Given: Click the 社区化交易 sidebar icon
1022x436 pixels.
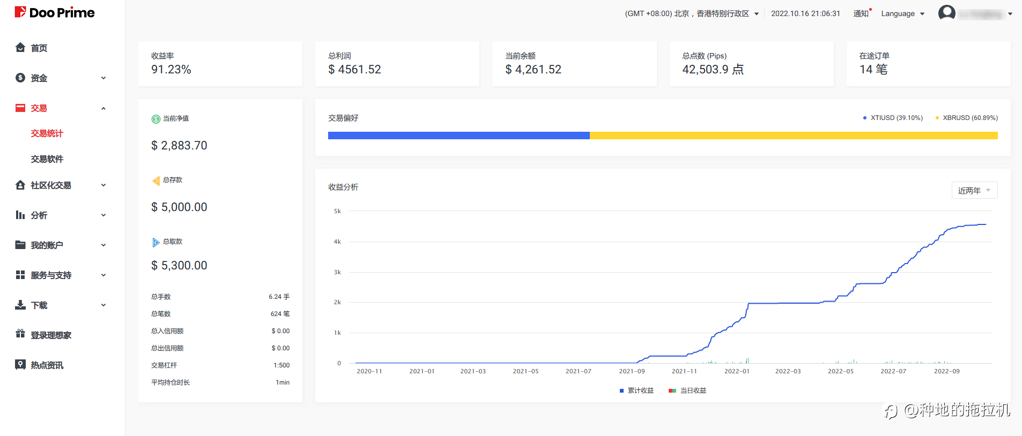Looking at the screenshot, I should tap(20, 185).
